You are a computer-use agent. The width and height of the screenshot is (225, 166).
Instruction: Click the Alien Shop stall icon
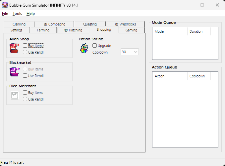click(14, 48)
